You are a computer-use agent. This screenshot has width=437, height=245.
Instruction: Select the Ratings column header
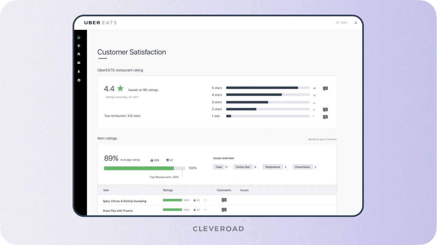point(168,190)
